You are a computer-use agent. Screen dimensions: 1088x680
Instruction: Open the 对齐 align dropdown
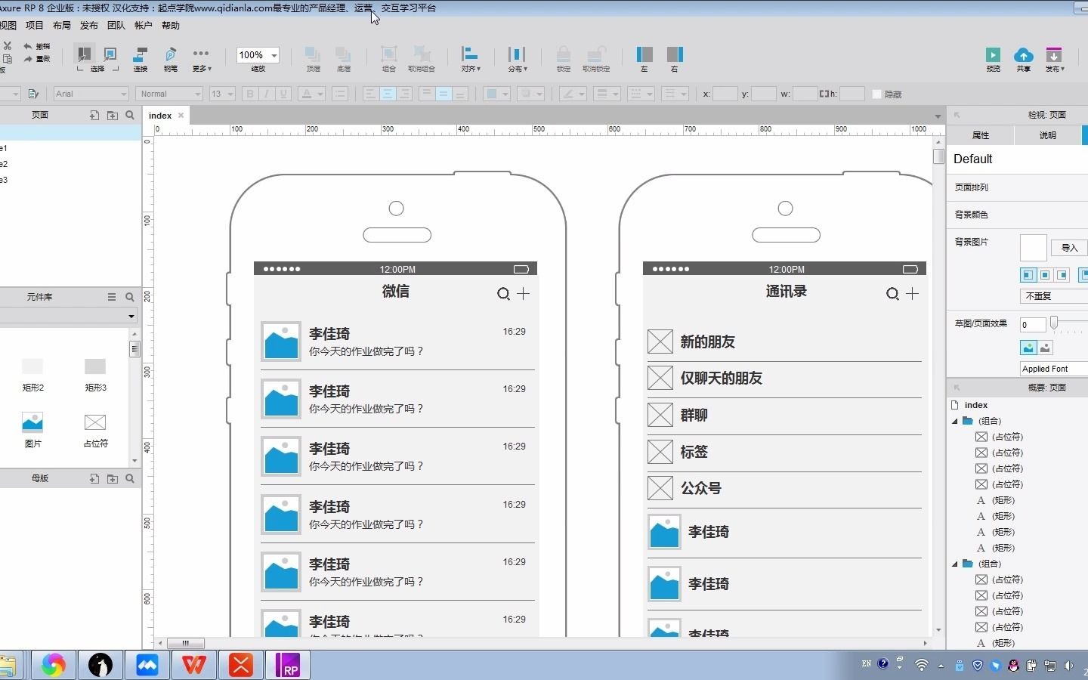[x=471, y=59]
